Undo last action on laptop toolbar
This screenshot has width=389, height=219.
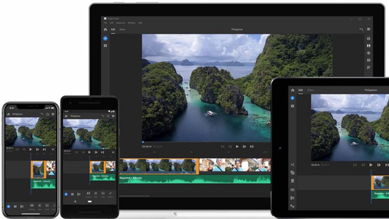pyautogui.click(x=361, y=29)
